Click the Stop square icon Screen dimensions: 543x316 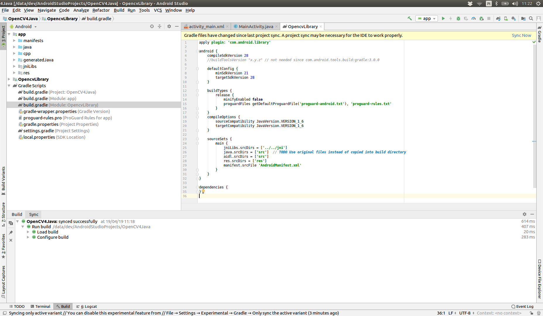point(489,18)
